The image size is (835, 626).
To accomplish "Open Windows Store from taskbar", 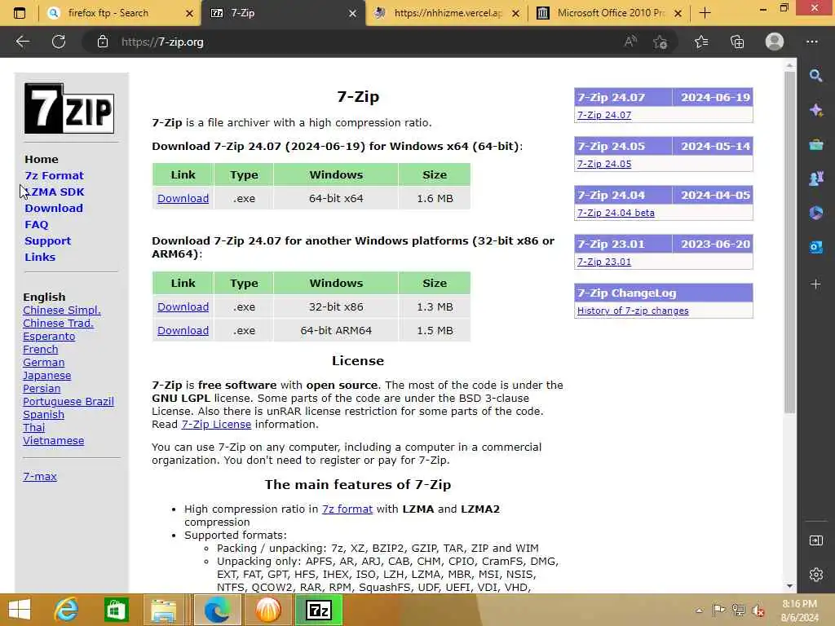I will coord(116,610).
